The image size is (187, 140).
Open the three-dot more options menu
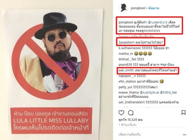pyautogui.click(x=184, y=135)
